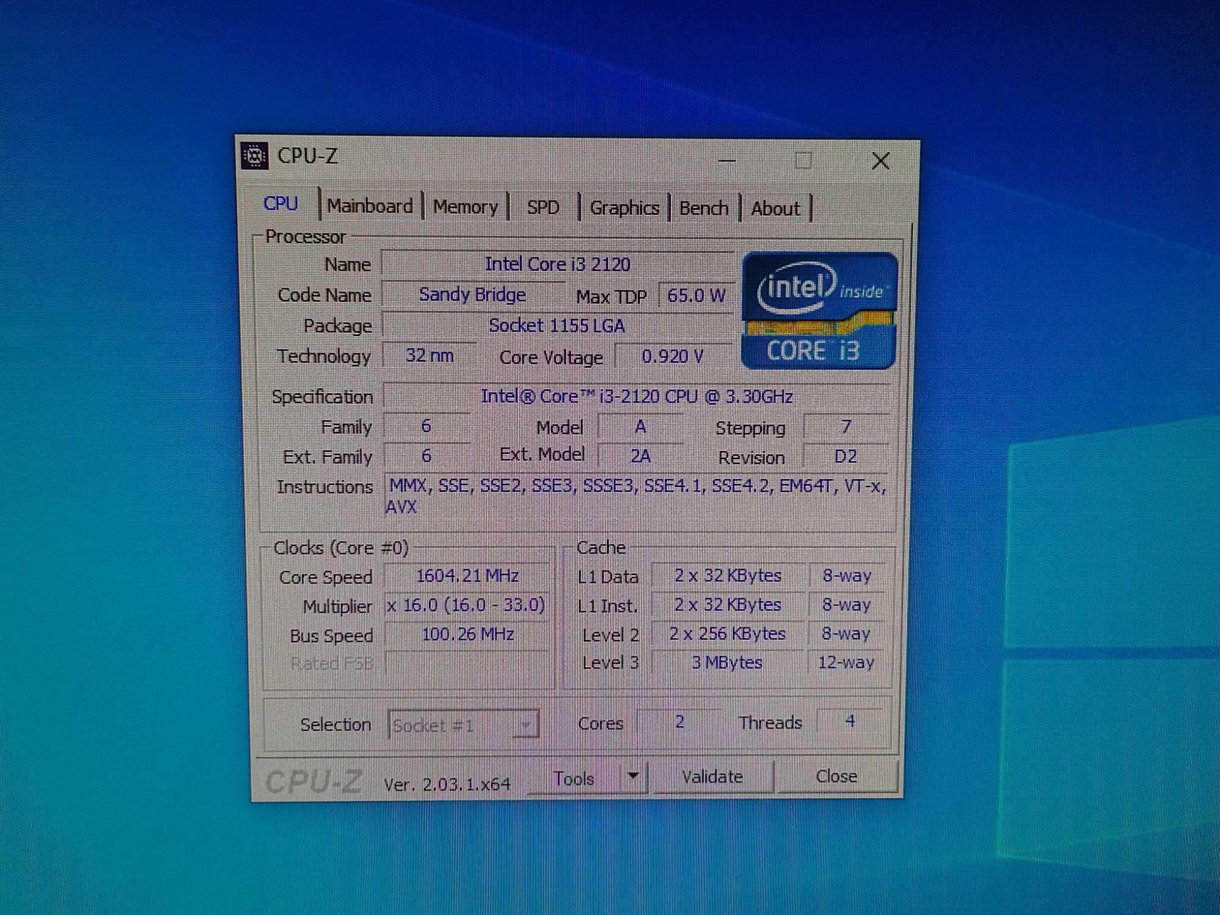1220x915 pixels.
Task: Click the Level 3 value 3 MBytes
Action: [728, 662]
